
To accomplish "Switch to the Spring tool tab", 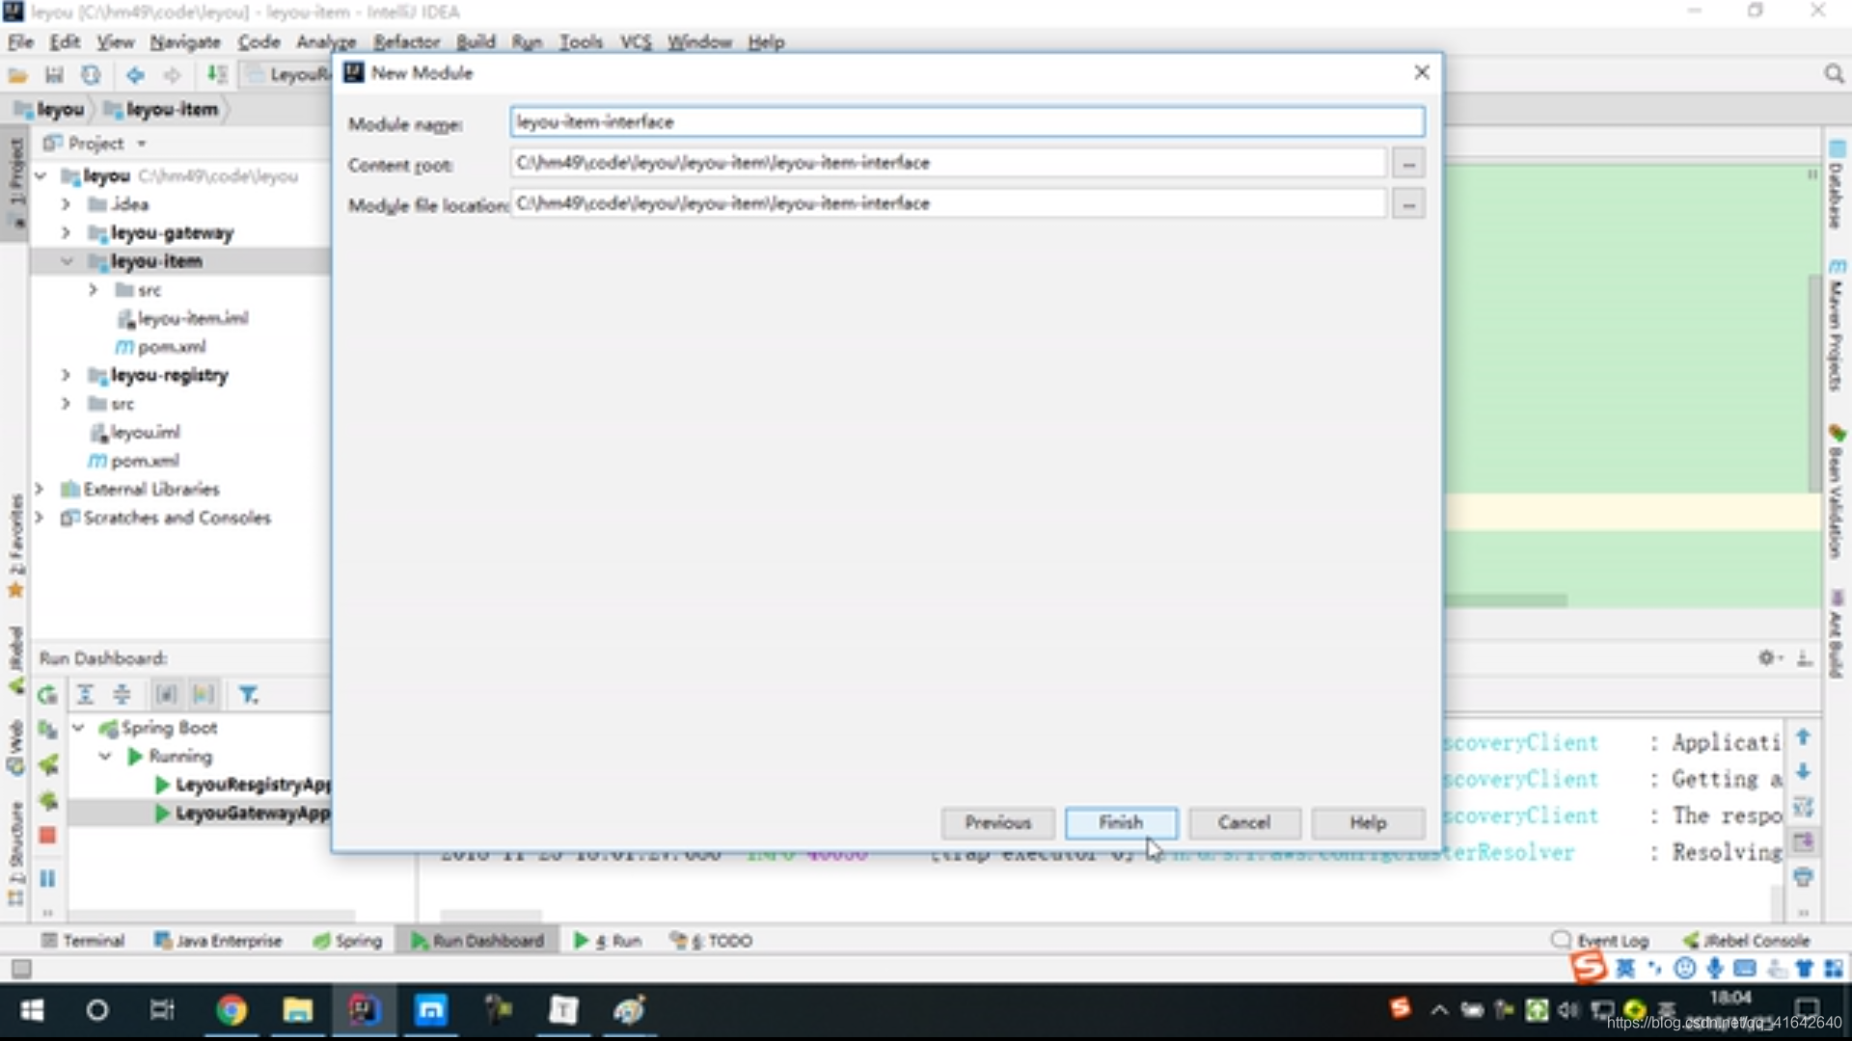I will [x=347, y=941].
